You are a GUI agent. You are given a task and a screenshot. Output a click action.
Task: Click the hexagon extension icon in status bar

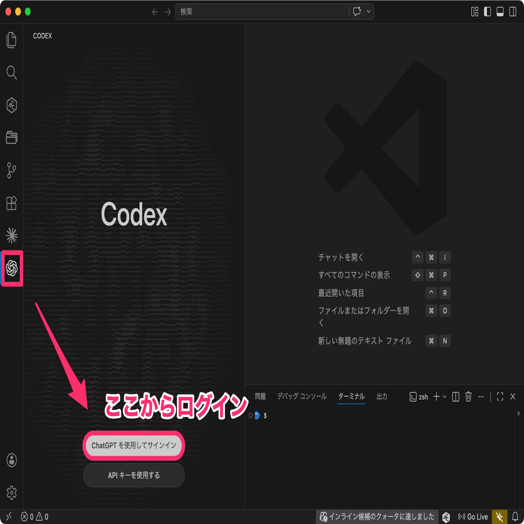(446, 517)
